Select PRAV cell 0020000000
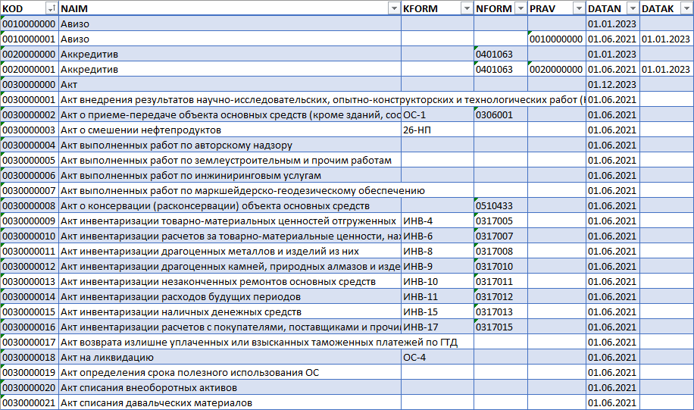Viewport: 694px width, 410px height. pos(556,69)
